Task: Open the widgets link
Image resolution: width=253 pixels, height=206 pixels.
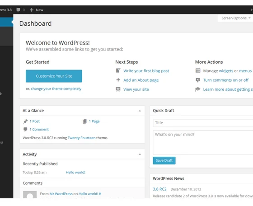Action: point(226,71)
